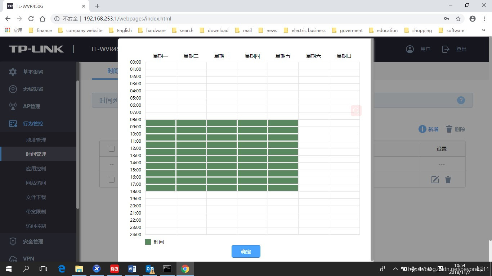Open Task View on taskbar
Screen dimensions: 492x276
coord(43,269)
